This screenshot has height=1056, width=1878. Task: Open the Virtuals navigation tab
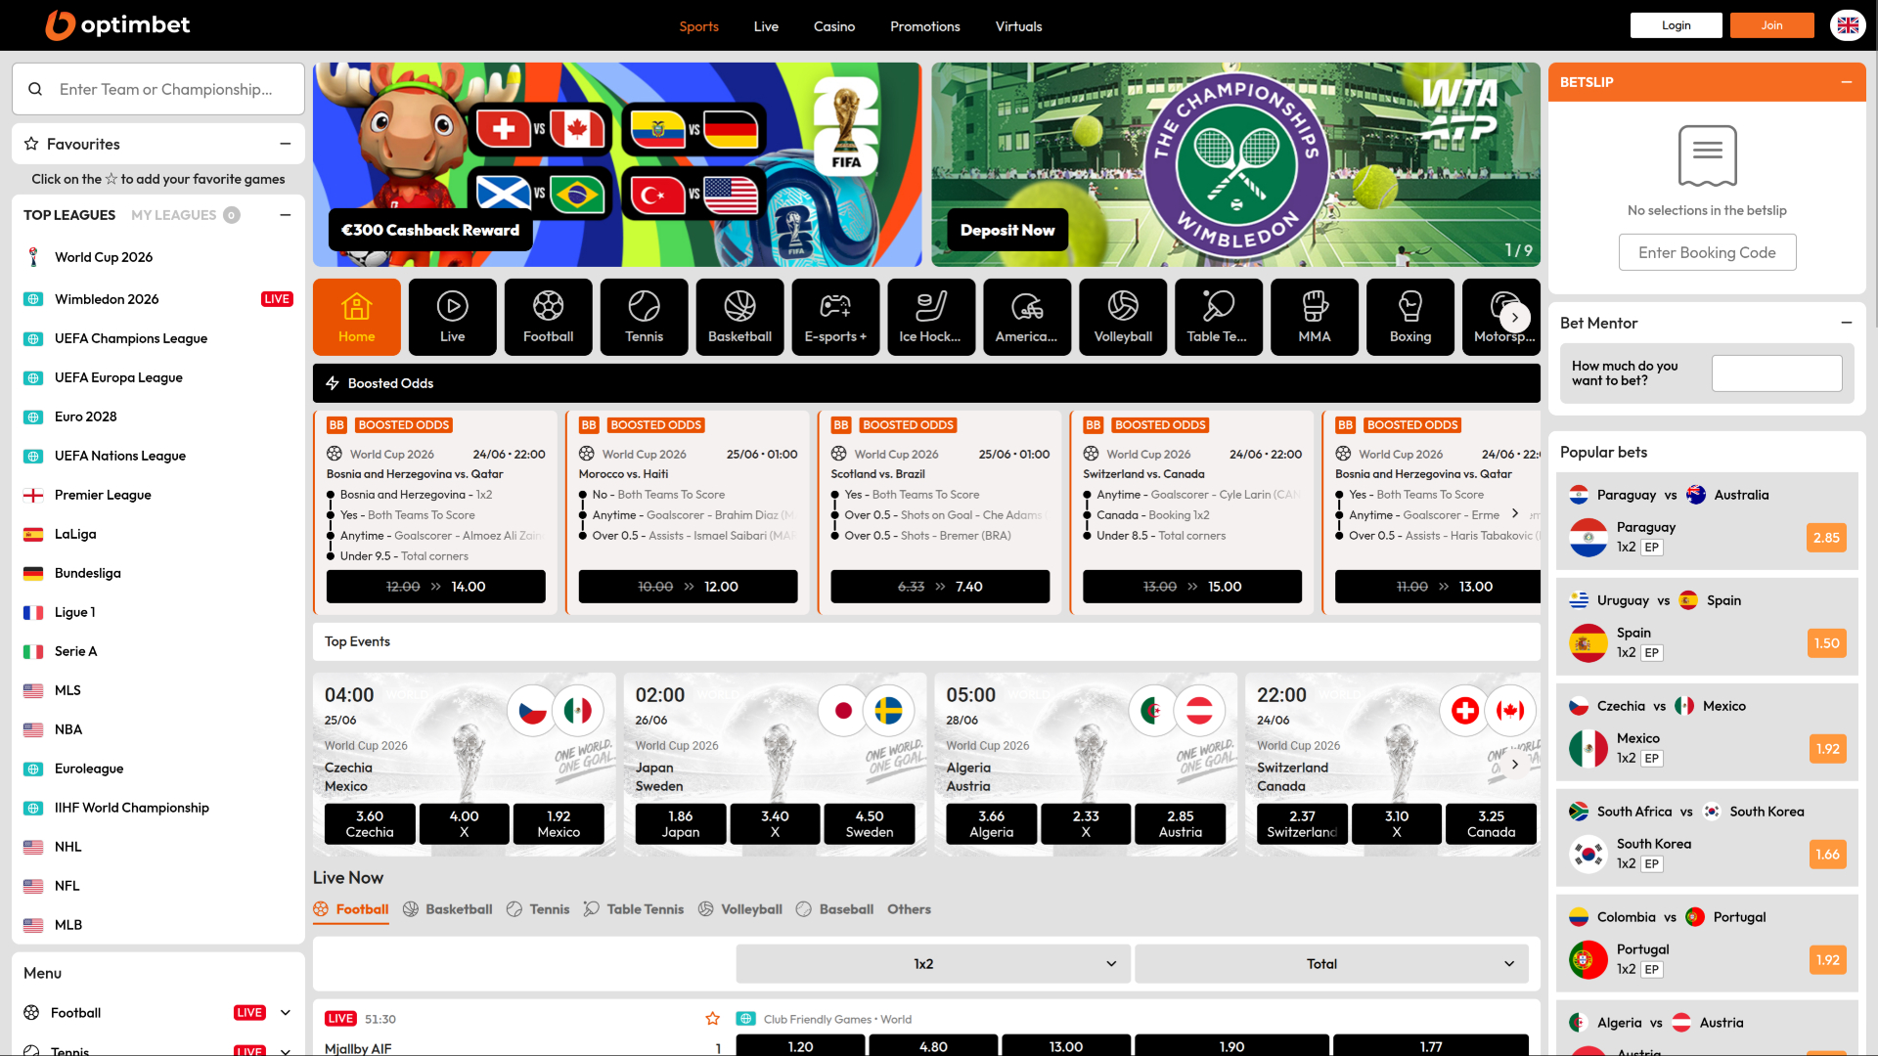1018,26
